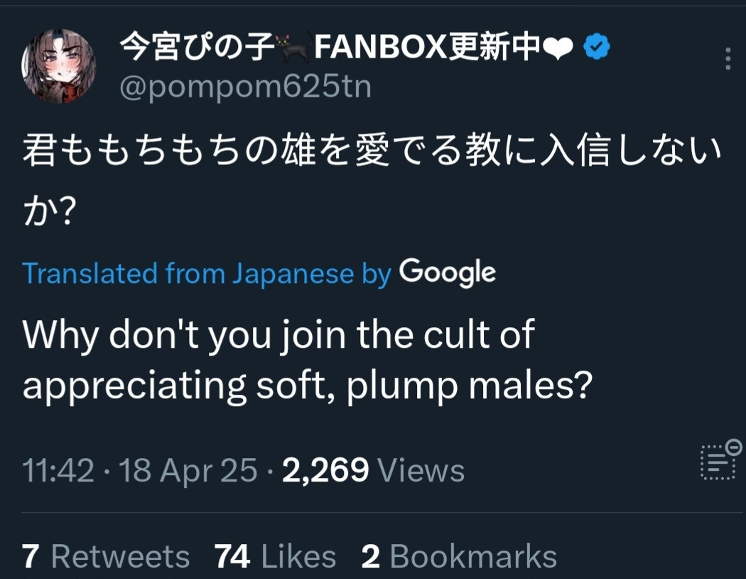Show the 2 Bookmarks count
The height and width of the screenshot is (579, 746).
click(x=459, y=556)
